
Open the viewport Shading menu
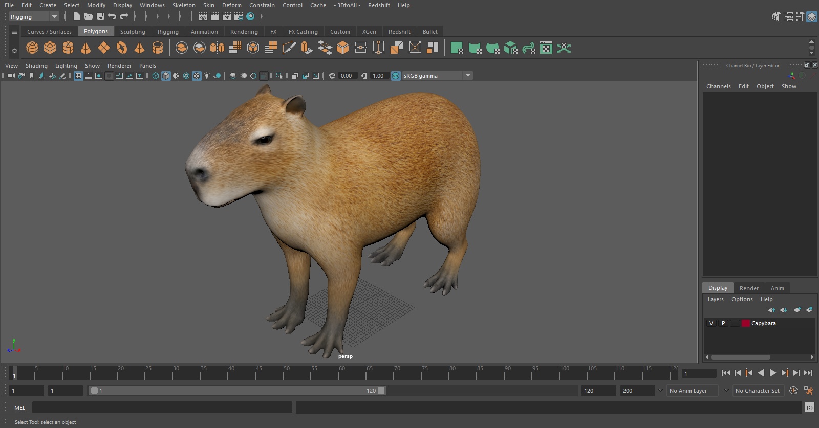click(x=36, y=66)
